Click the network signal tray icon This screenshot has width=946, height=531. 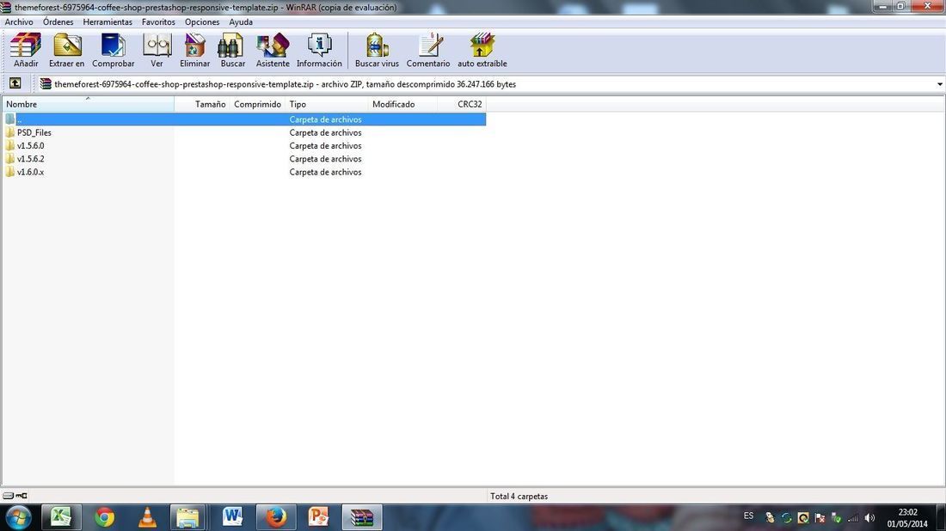pos(852,518)
